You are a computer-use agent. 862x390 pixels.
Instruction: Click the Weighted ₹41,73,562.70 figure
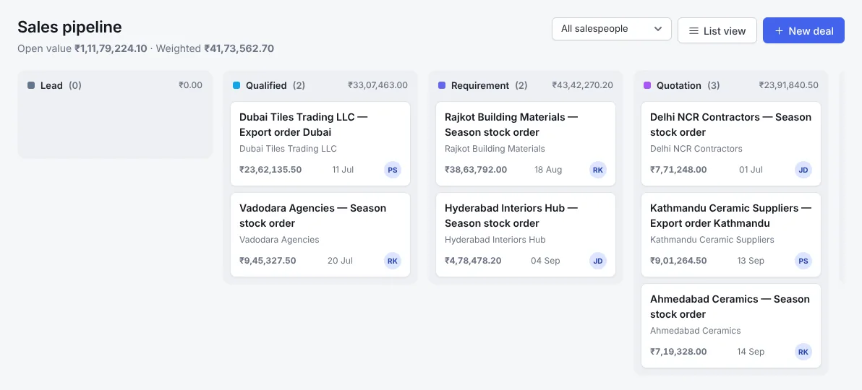pos(239,48)
